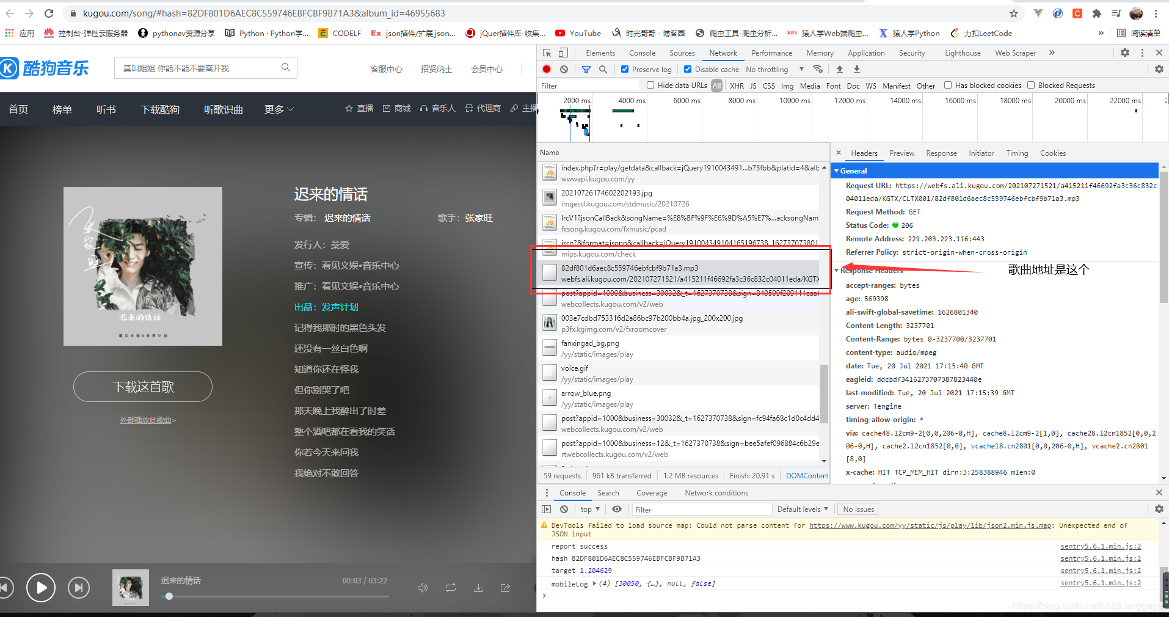
Task: Switch to the Elements tab
Action: pyautogui.click(x=600, y=53)
